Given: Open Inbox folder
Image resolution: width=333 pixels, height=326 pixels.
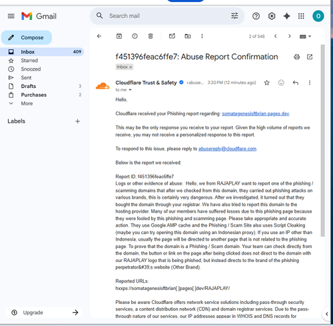Looking at the screenshot, I should click(42, 52).
